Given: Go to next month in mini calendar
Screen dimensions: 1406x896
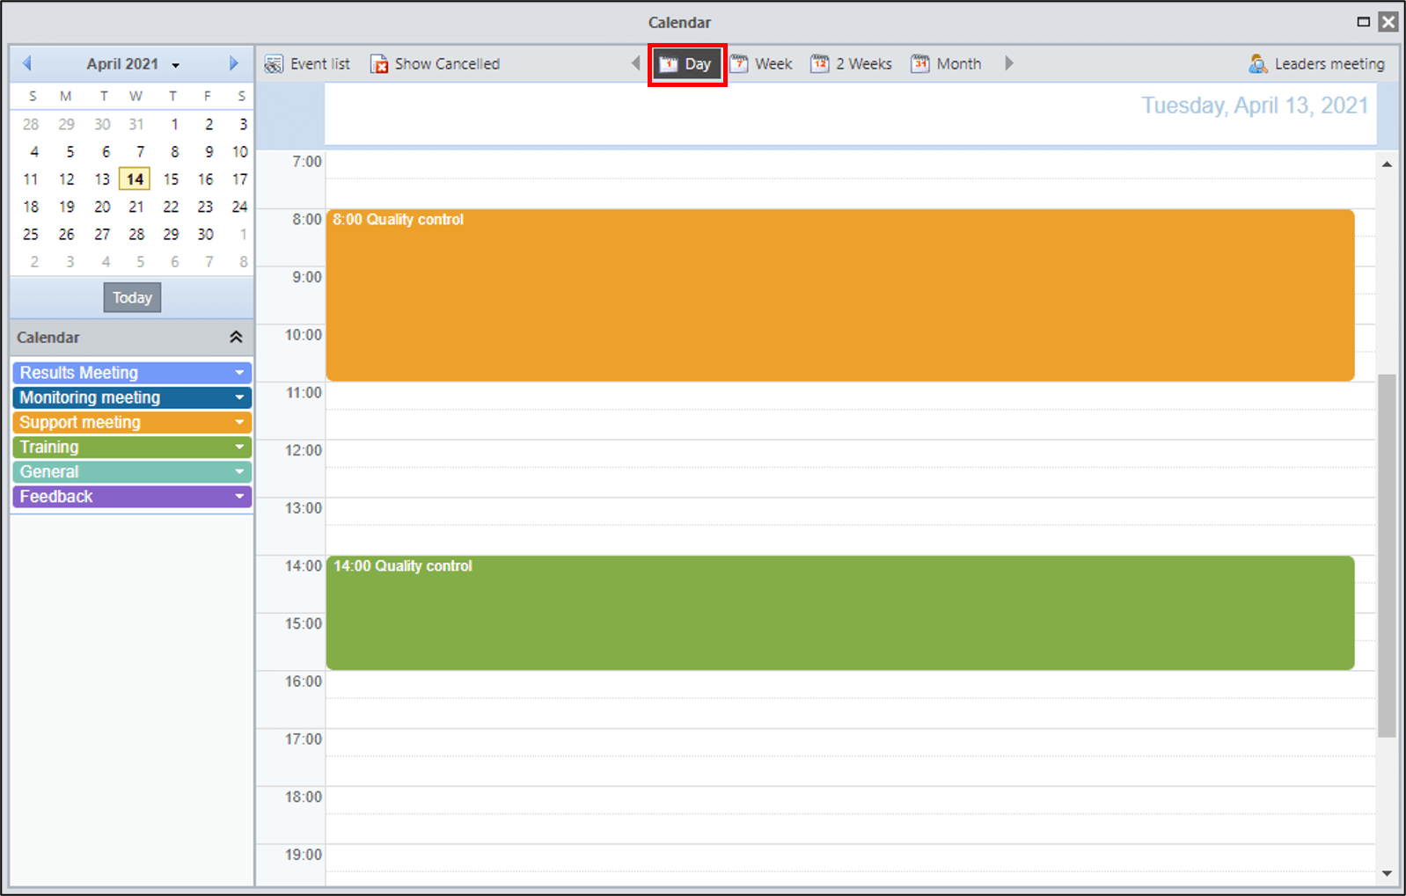Looking at the screenshot, I should (x=233, y=63).
